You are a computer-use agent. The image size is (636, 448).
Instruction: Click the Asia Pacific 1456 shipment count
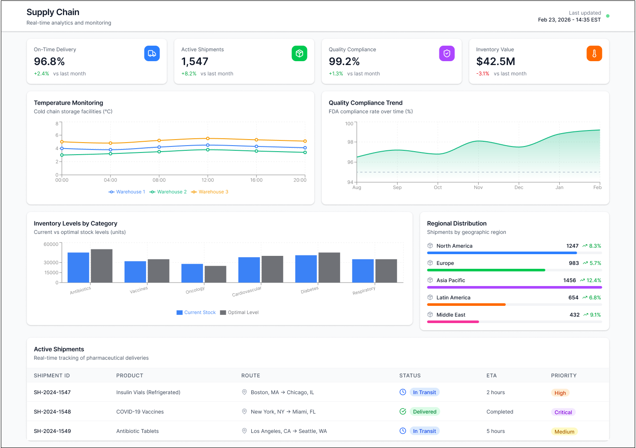coord(570,280)
